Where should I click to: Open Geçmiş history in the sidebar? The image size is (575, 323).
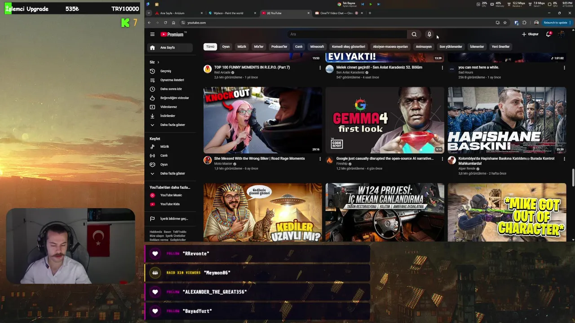coord(171,71)
